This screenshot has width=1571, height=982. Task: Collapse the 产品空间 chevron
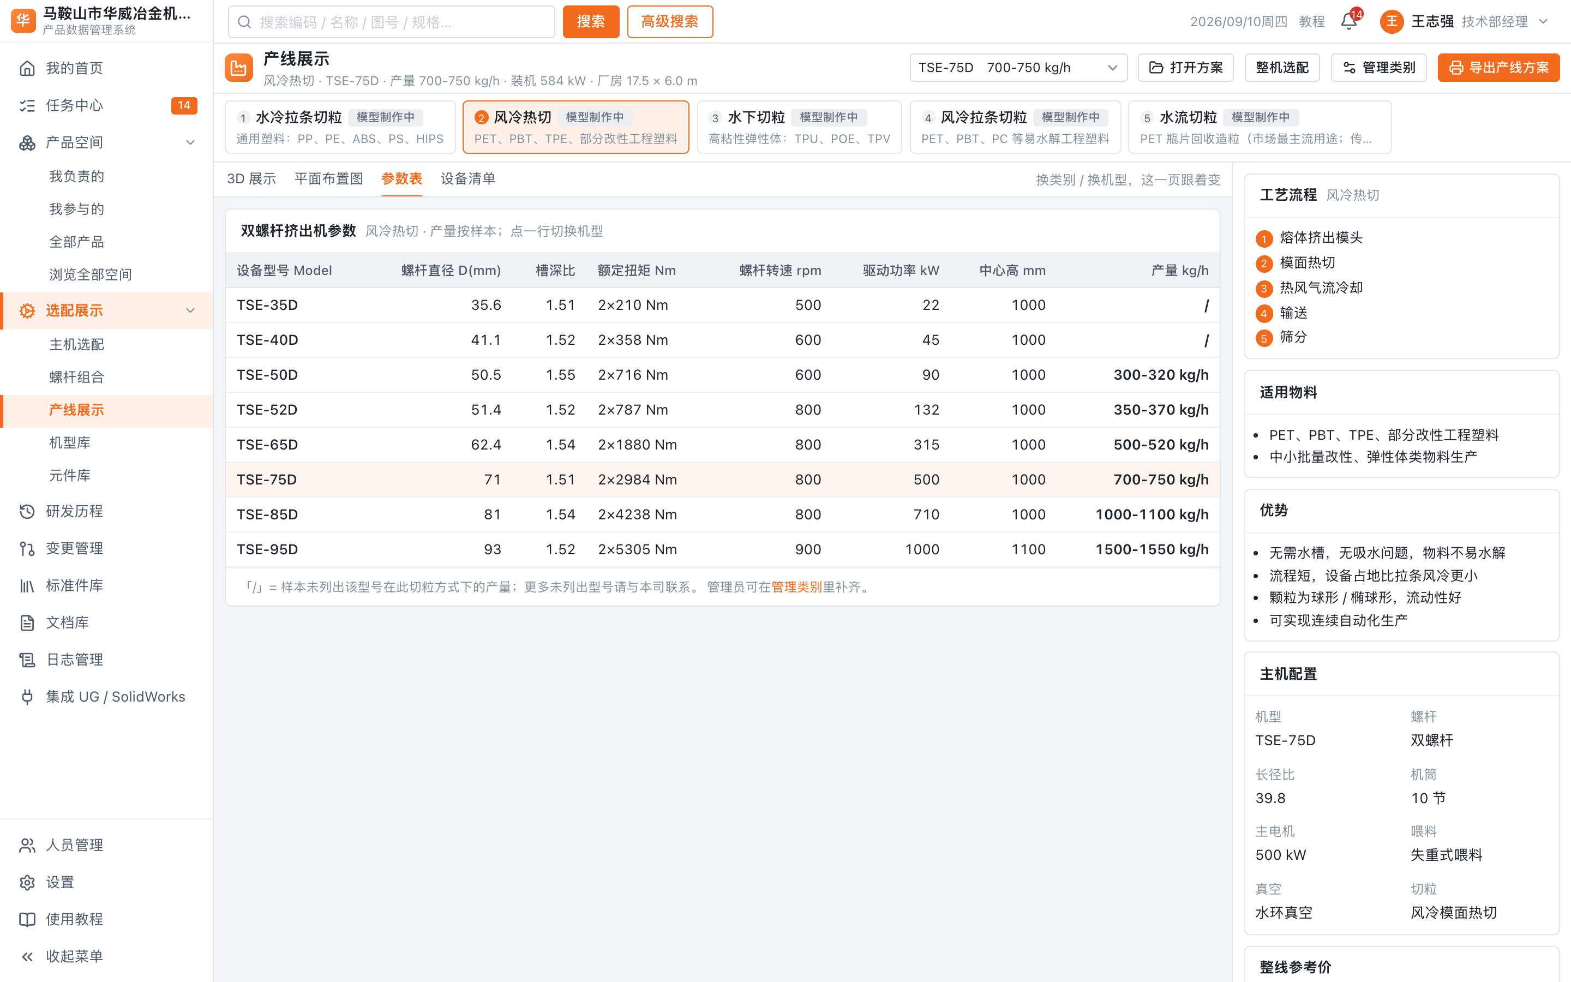point(190,142)
